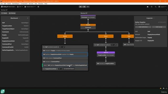Select the Send GatherSuppliesEvent action
Screen dimensions: 168x94
(x=65, y=65)
